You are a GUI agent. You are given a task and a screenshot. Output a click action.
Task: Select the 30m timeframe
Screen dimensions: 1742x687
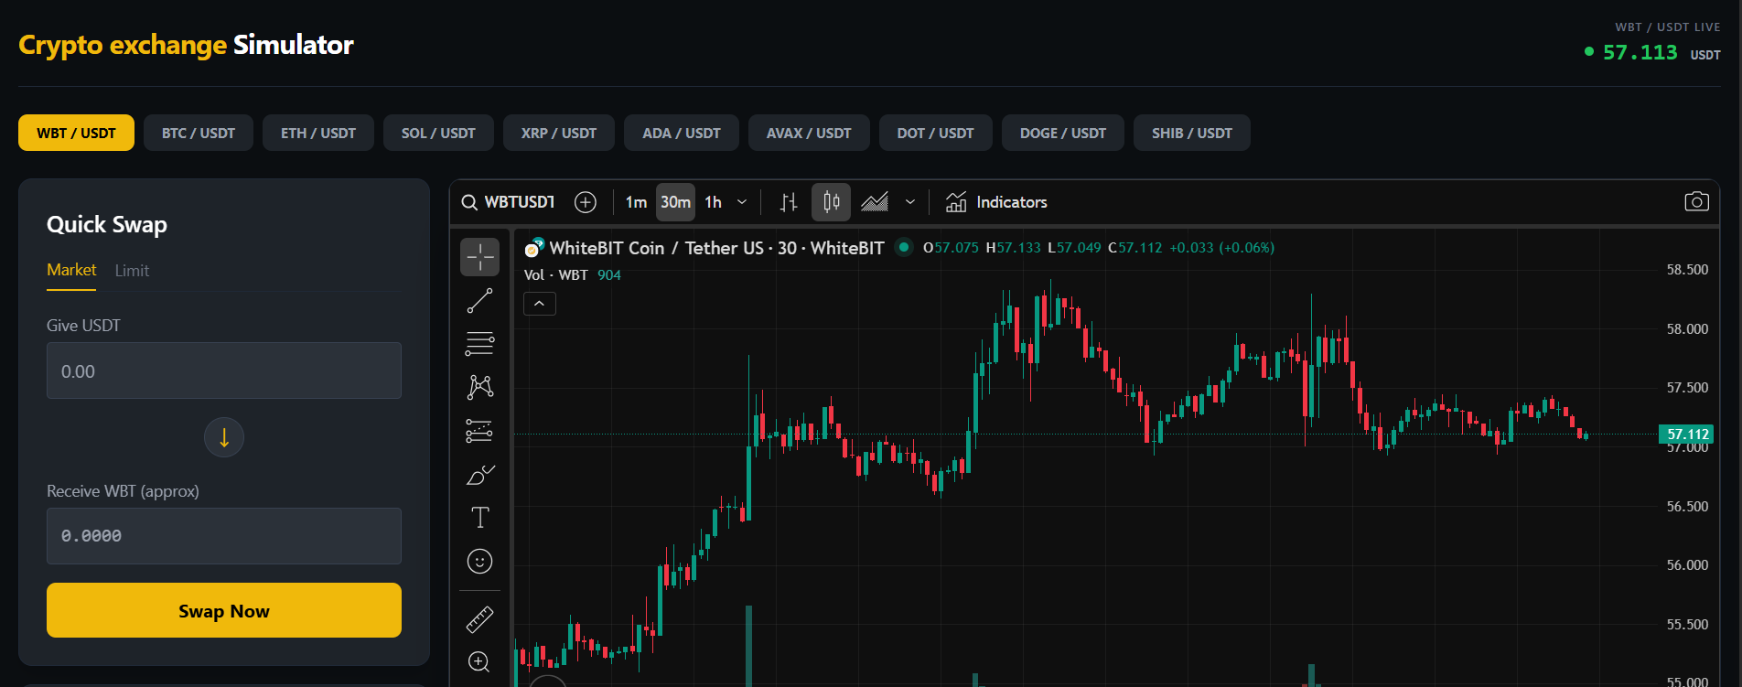tap(676, 202)
